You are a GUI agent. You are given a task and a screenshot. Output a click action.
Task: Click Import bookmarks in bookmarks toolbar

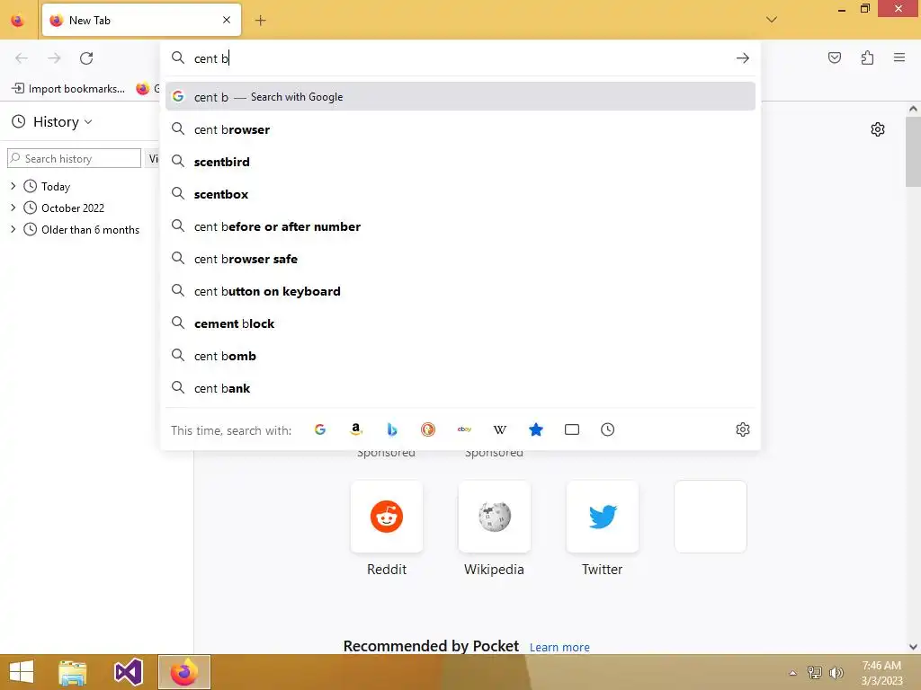pos(68,89)
